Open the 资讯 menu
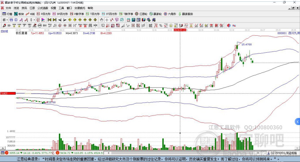Viewport: 300px width, 162px height. (x=24, y=8)
